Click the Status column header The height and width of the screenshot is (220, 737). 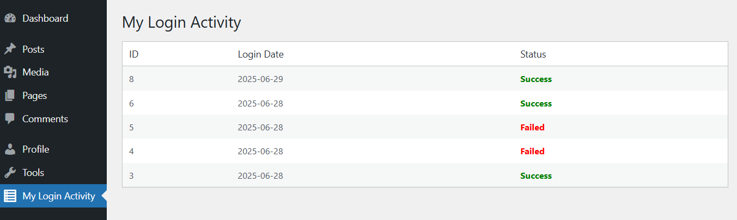(x=533, y=54)
